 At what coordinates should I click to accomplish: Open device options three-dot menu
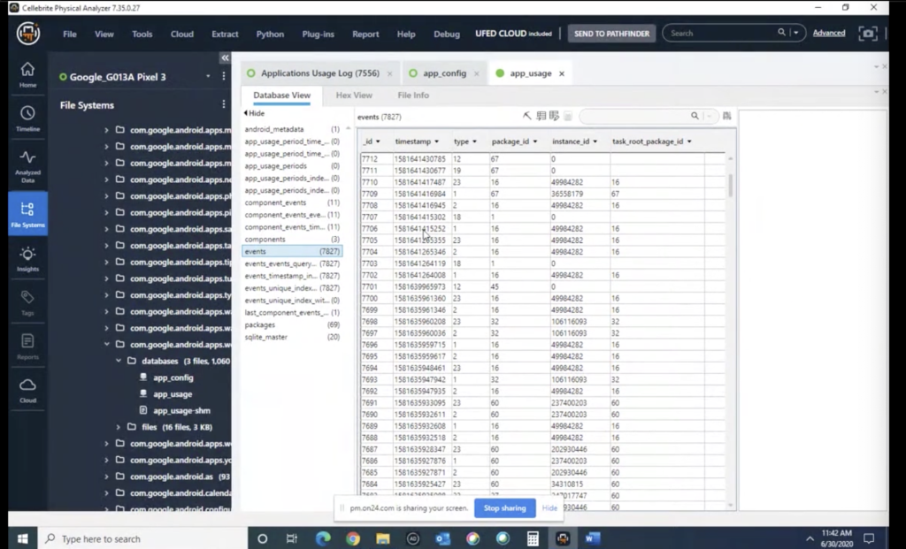(x=224, y=76)
